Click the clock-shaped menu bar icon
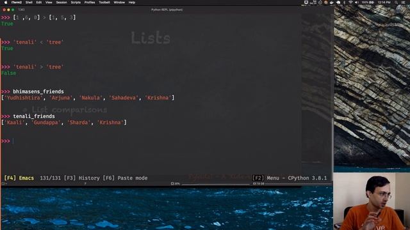 (x=320, y=3)
